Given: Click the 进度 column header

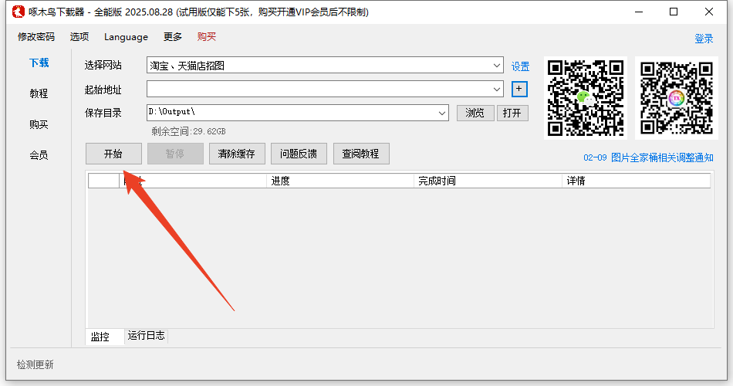Looking at the screenshot, I should 339,181.
